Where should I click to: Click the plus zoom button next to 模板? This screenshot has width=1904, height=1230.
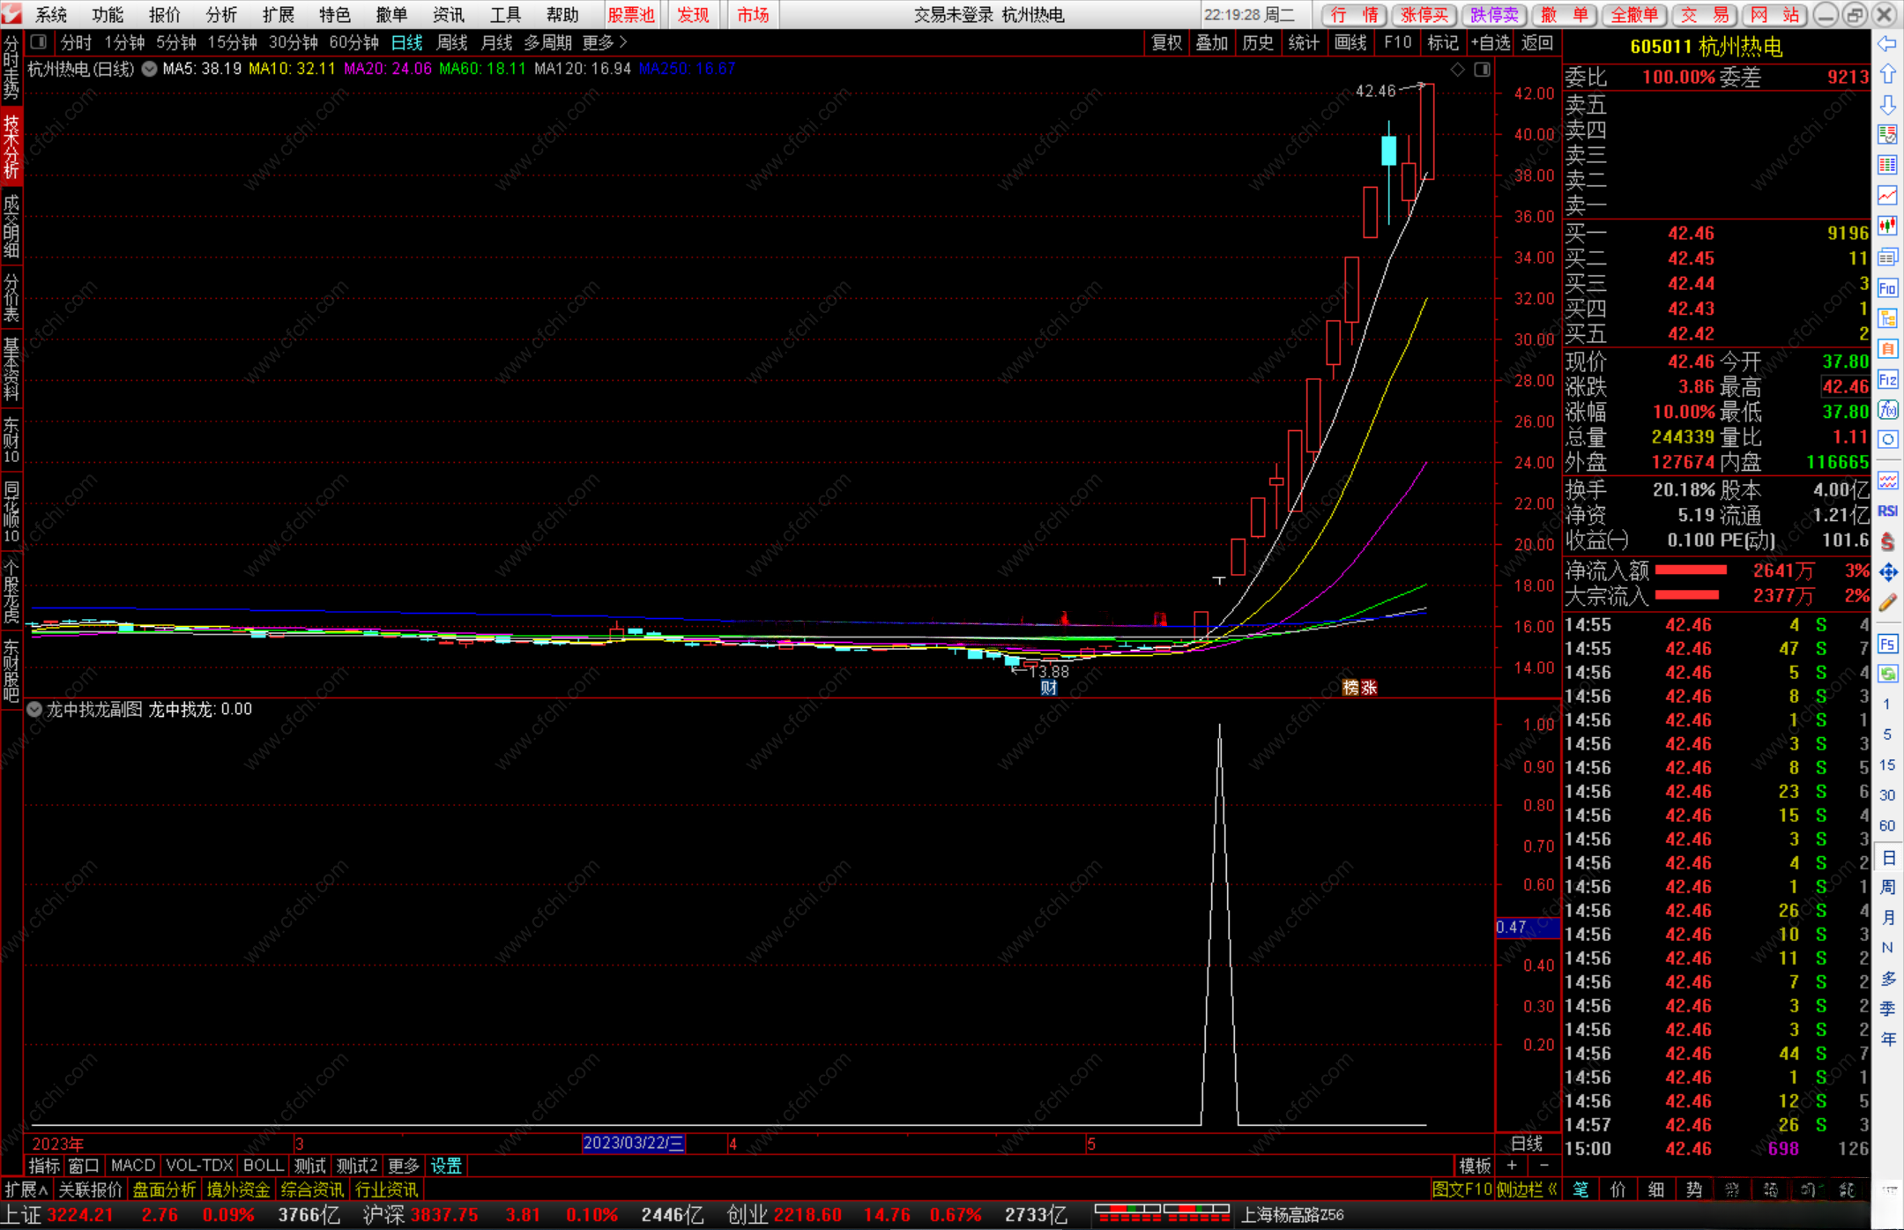1512,1166
